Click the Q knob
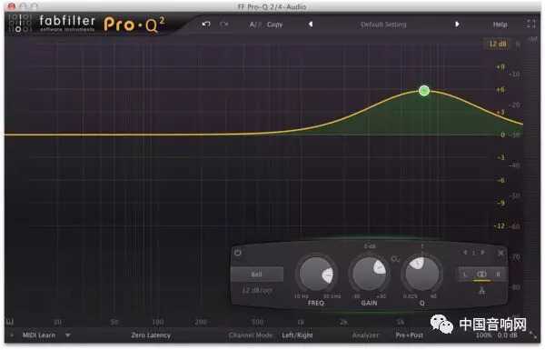This screenshot has width=545, height=350. [421, 275]
